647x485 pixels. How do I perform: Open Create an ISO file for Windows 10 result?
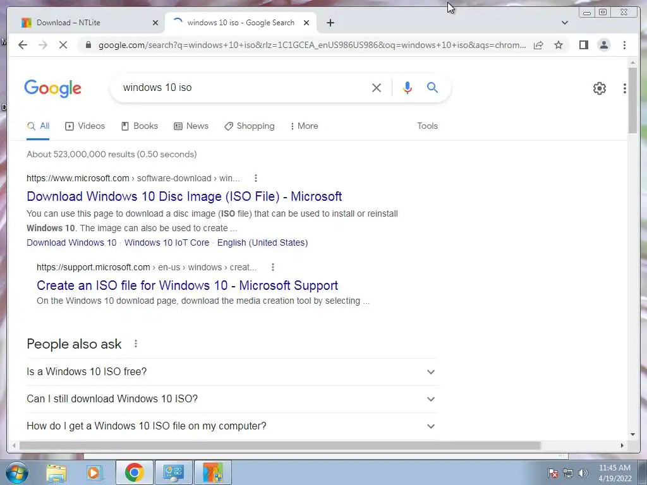coord(187,285)
